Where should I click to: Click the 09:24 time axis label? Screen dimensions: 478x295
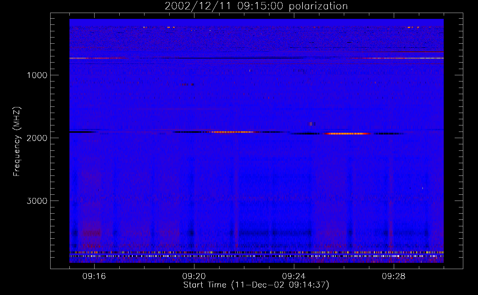pyautogui.click(x=294, y=276)
